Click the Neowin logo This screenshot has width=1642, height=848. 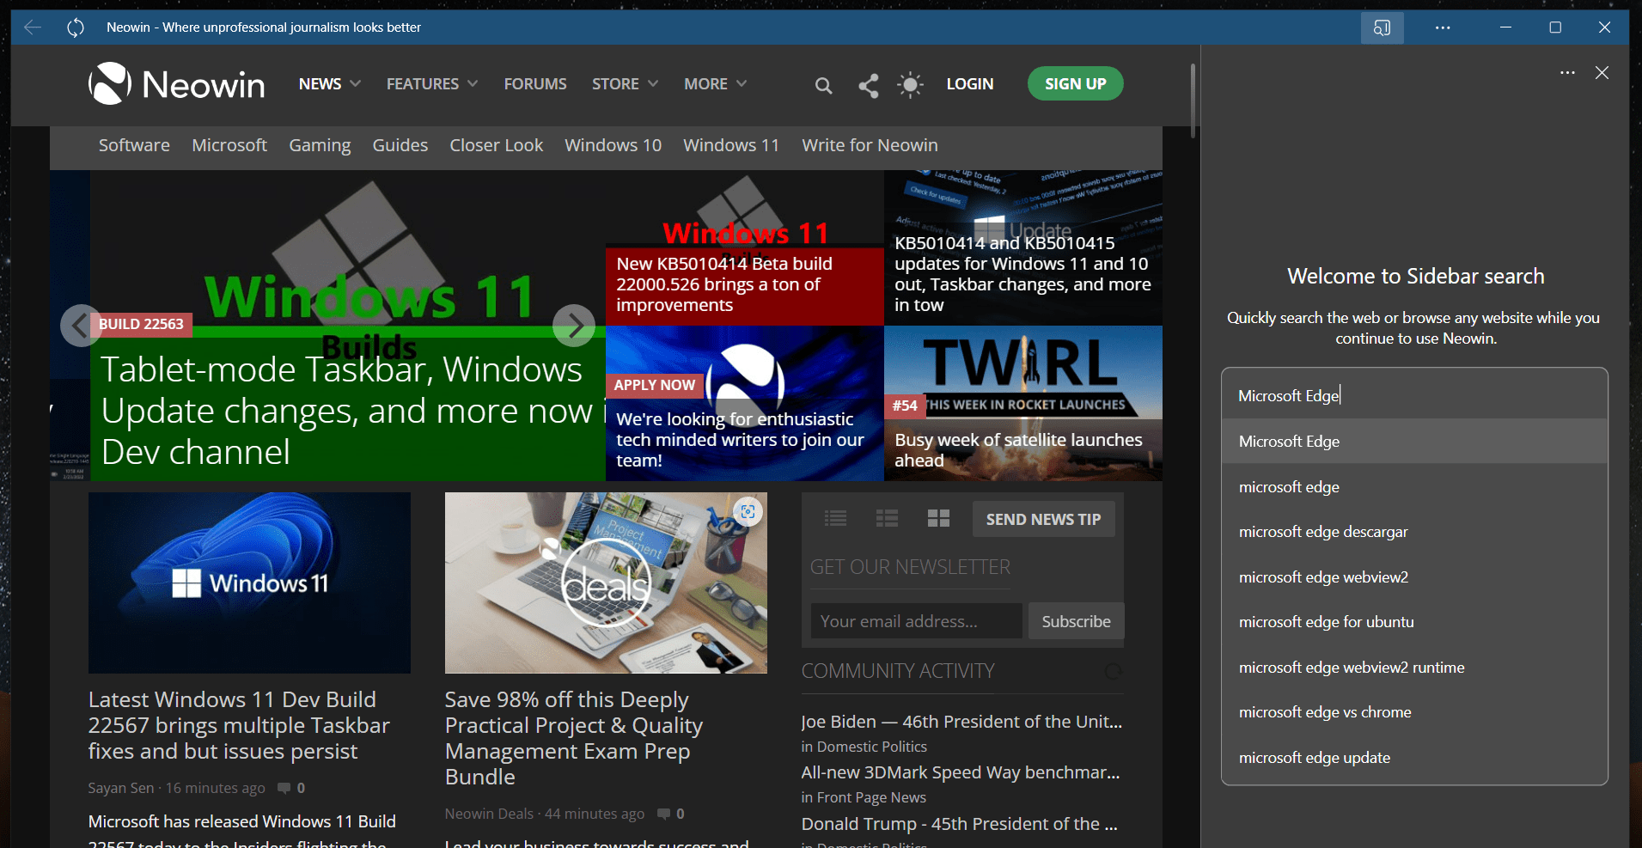177,83
